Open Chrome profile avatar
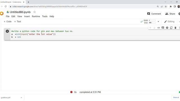 tap(179, 6)
